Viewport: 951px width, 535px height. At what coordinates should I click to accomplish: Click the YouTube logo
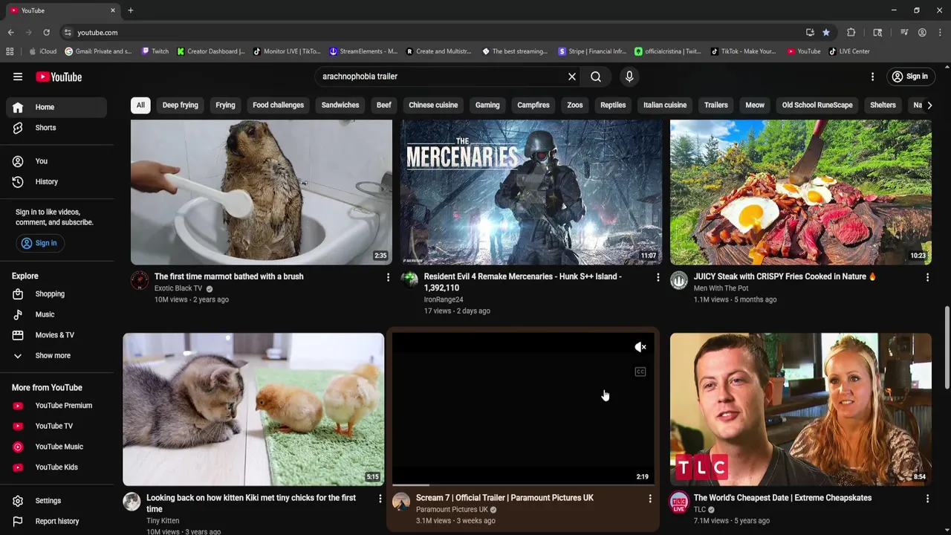click(59, 77)
